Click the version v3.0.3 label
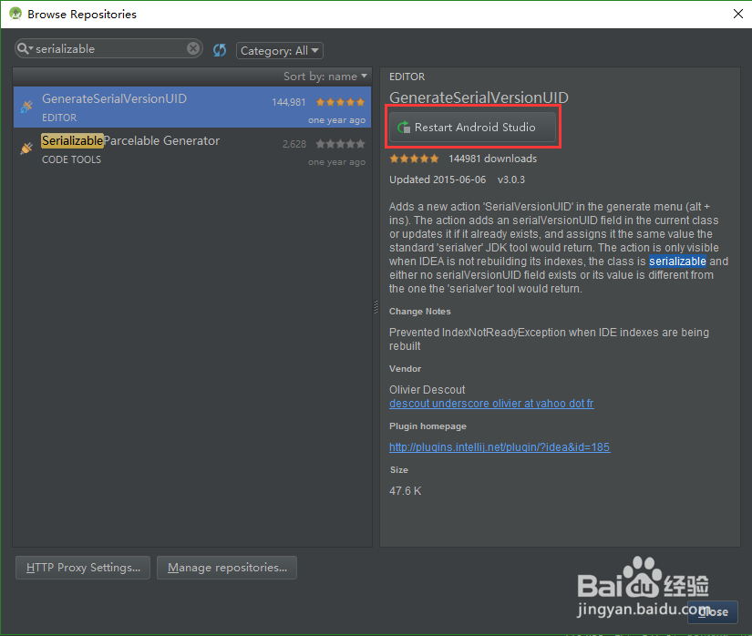This screenshot has height=636, width=752. pos(511,180)
